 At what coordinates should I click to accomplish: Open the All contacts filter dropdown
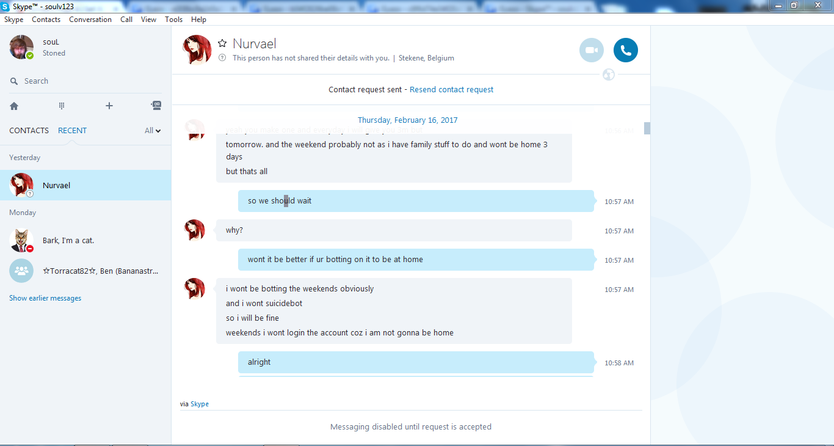(x=153, y=130)
